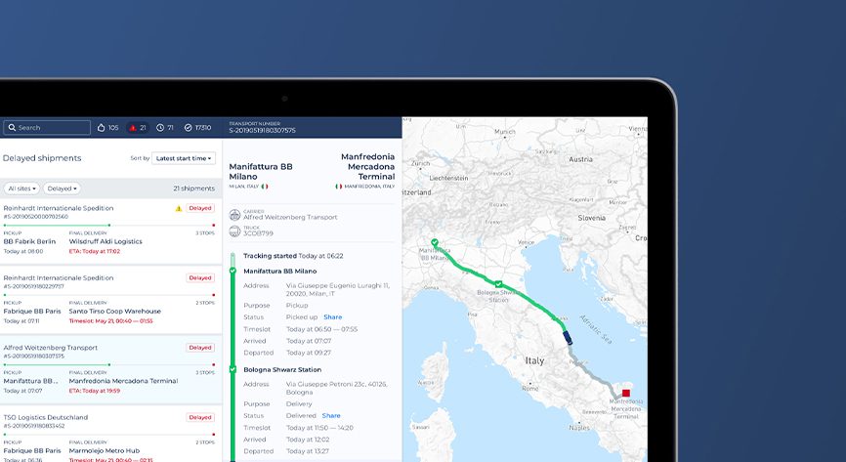Viewport: 846px width, 462px height.
Task: Click the Share link next to Delivered
Action: (x=331, y=416)
